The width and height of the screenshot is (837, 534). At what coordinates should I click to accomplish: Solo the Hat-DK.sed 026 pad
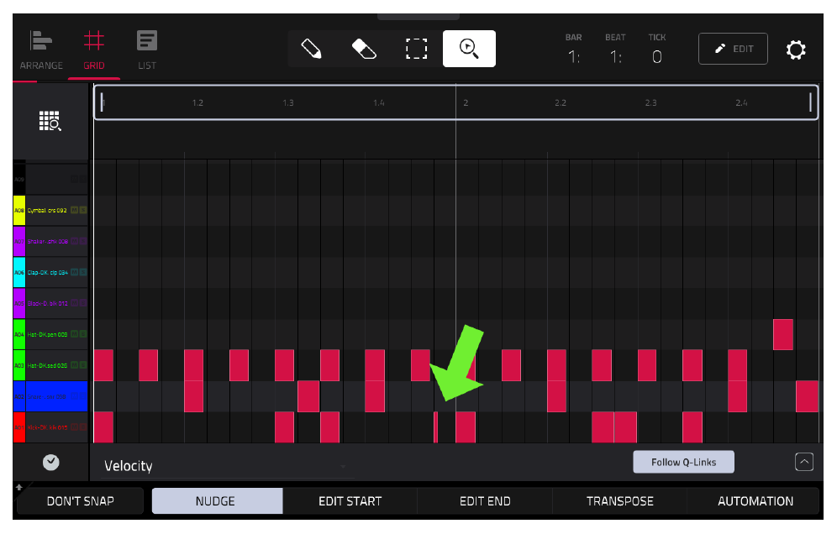click(x=83, y=365)
